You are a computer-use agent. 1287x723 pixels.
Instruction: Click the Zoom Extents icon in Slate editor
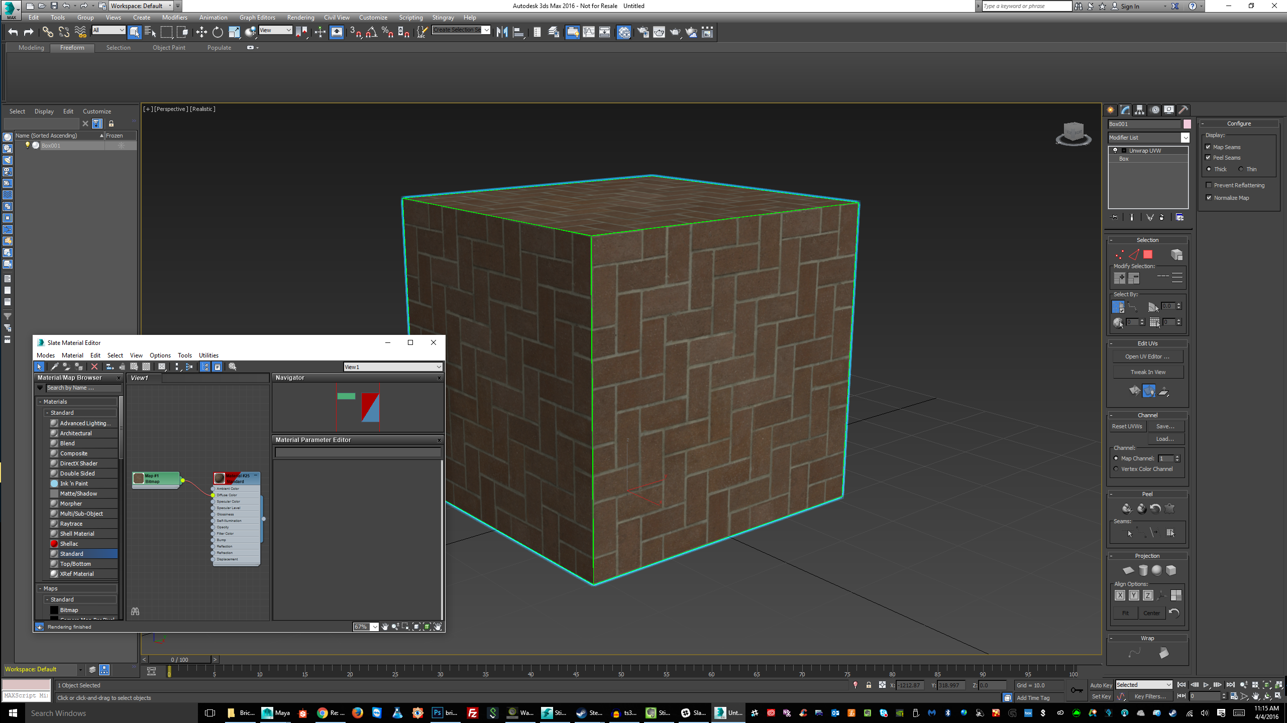[x=416, y=627]
